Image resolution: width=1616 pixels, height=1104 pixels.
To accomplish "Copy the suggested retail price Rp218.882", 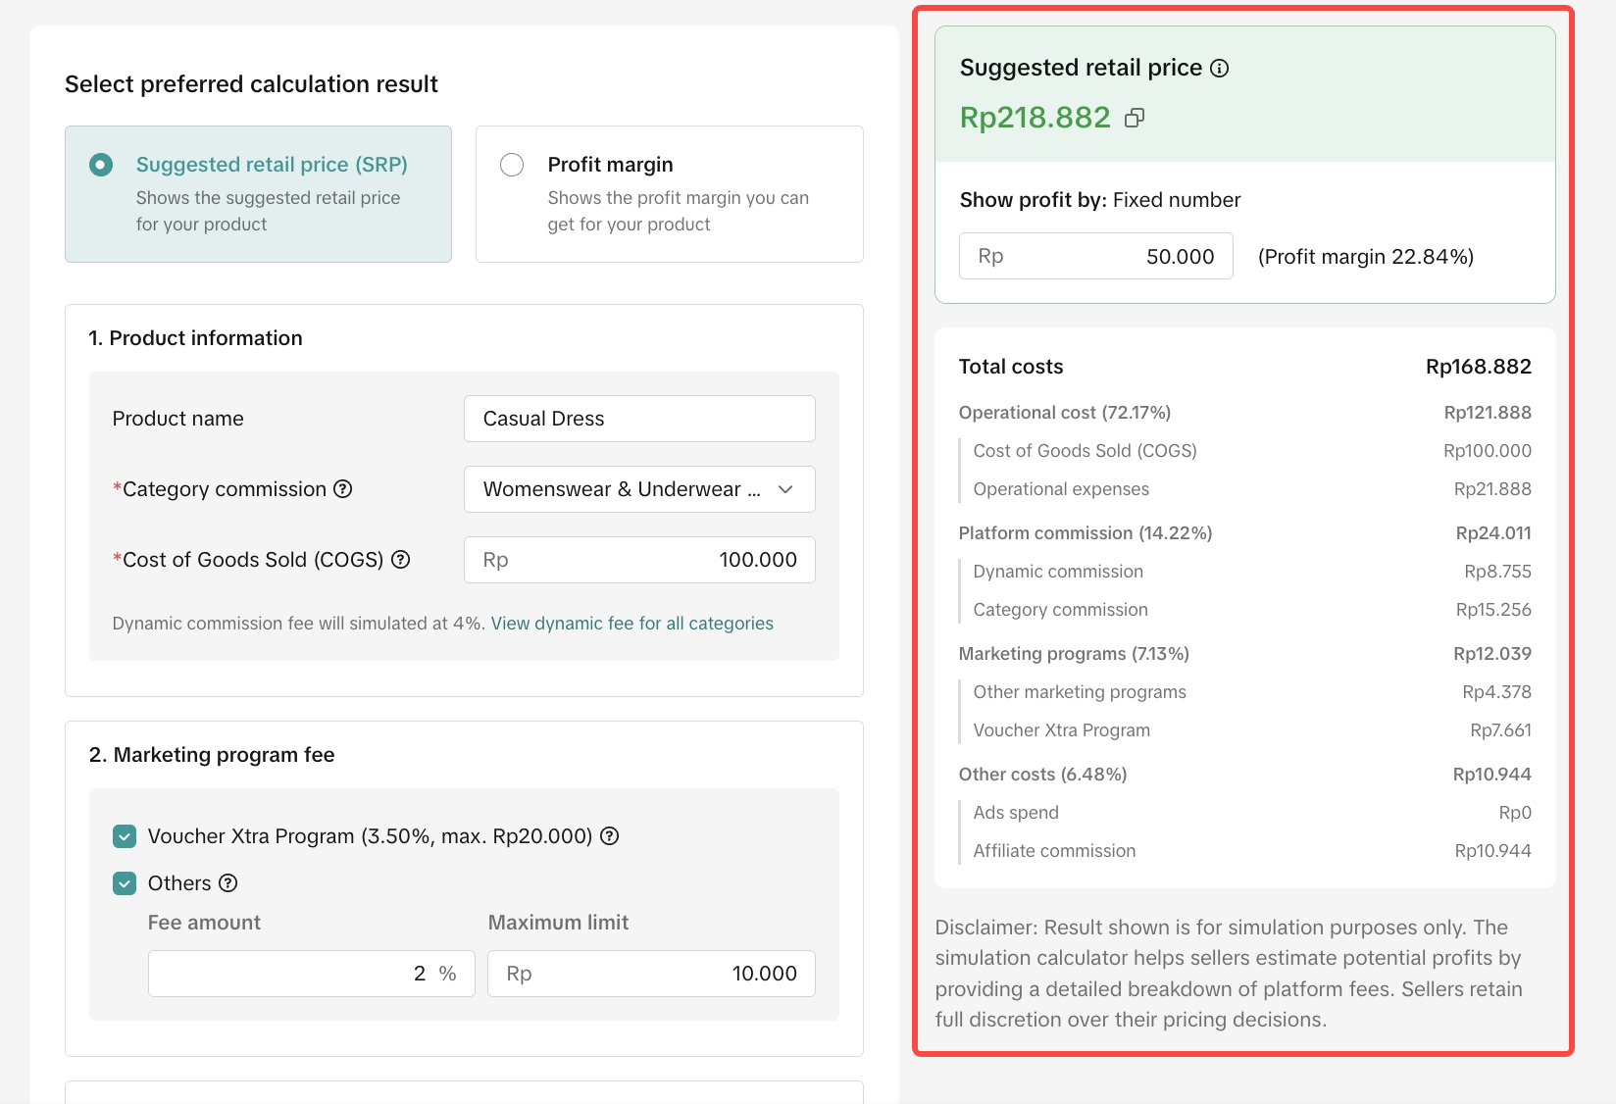I will pos(1135,119).
